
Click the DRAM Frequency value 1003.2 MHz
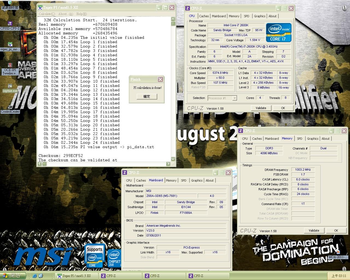[303, 170]
